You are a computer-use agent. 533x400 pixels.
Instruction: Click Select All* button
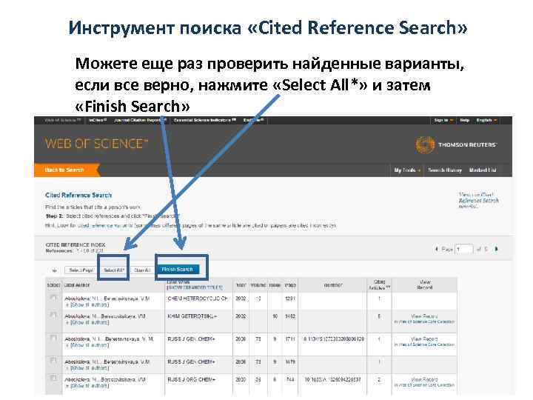[x=114, y=270]
